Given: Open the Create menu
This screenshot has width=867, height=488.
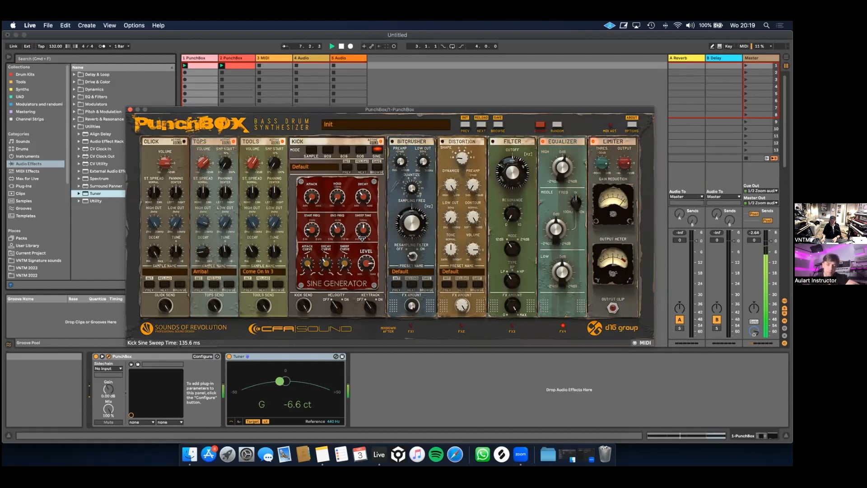Looking at the screenshot, I should pyautogui.click(x=87, y=25).
